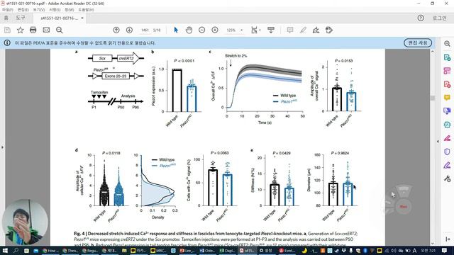Open the Combine Files tool in right pane

pyautogui.click(x=447, y=111)
